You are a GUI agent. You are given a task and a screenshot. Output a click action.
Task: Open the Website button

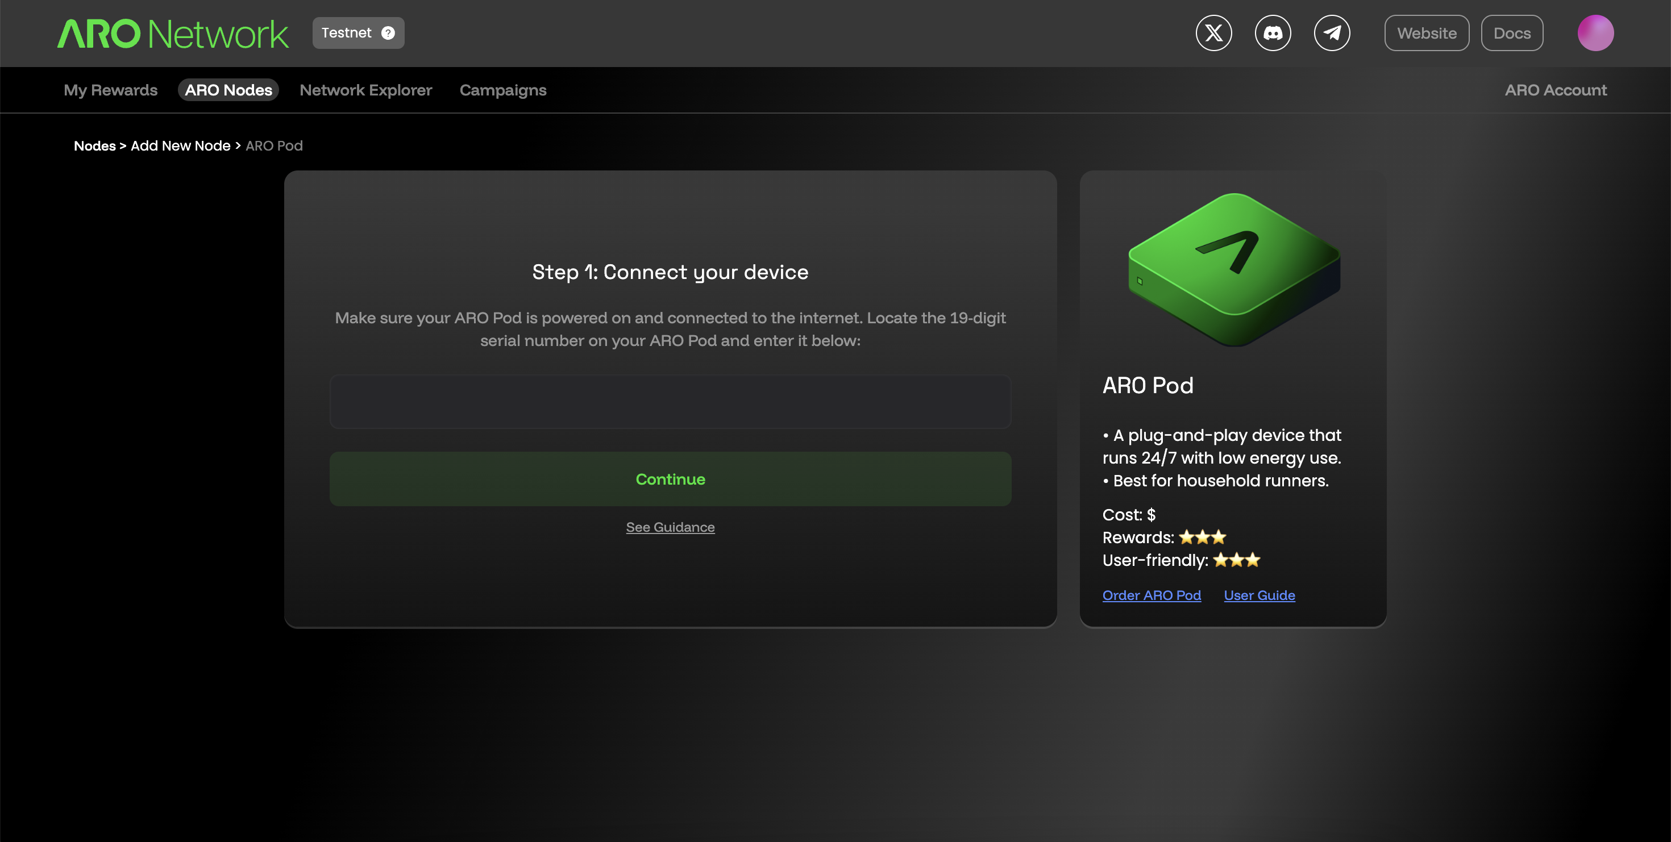[1426, 33]
